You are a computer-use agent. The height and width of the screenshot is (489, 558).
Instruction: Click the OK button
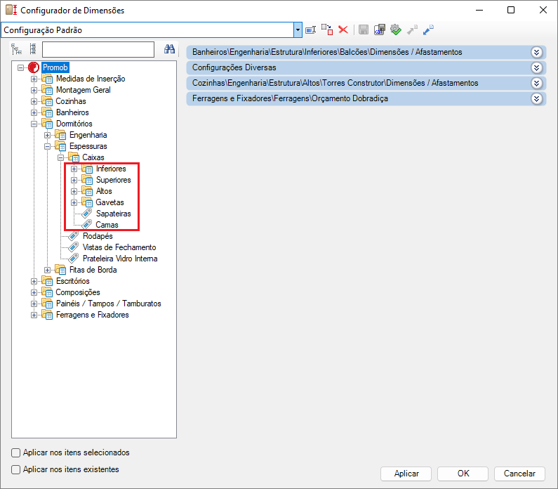[x=463, y=474]
